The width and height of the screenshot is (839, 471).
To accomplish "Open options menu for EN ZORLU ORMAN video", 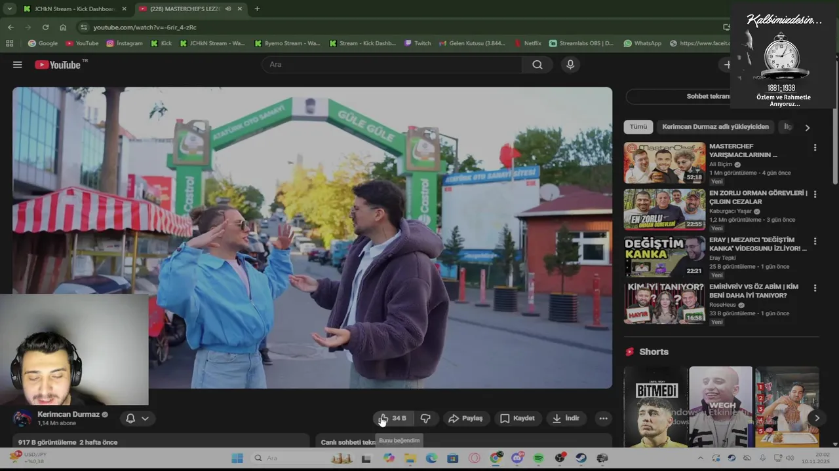I will click(x=815, y=194).
